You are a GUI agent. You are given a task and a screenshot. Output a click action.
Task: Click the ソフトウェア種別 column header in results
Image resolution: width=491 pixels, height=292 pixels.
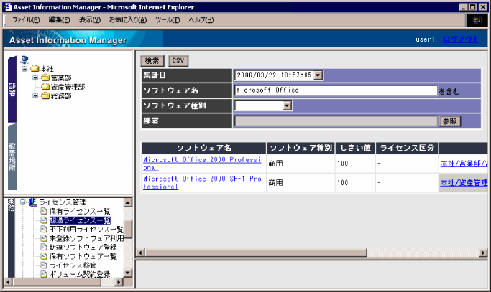pyautogui.click(x=300, y=148)
